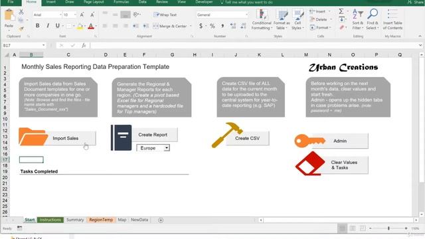Open the font size 10 dropdown
This screenshot has height=239, width=425.
(75, 15)
